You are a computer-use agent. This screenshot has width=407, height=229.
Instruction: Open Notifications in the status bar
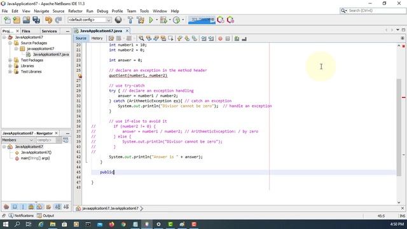pyautogui.click(x=21, y=216)
